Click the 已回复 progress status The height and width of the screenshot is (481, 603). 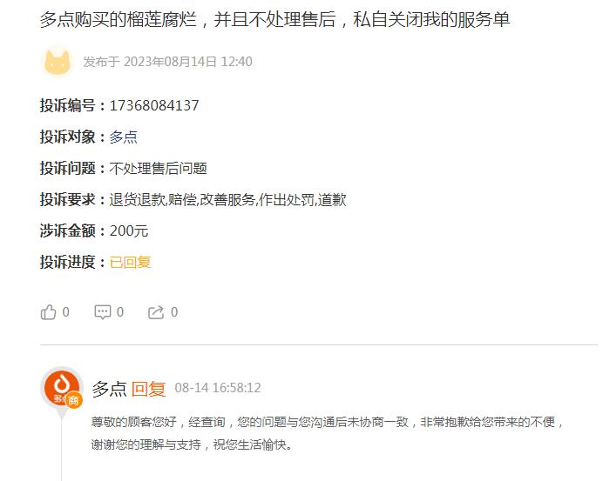click(x=131, y=262)
